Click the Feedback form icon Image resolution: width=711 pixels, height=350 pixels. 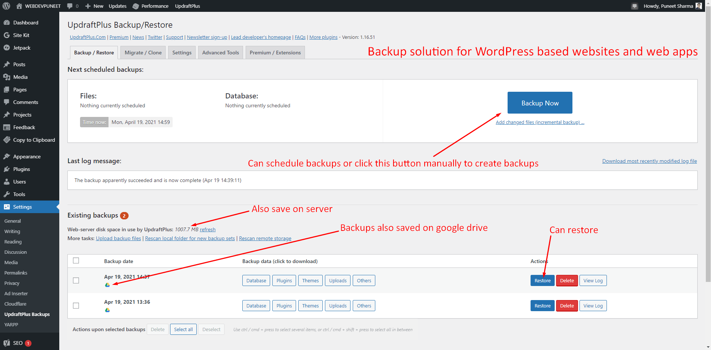[7, 127]
